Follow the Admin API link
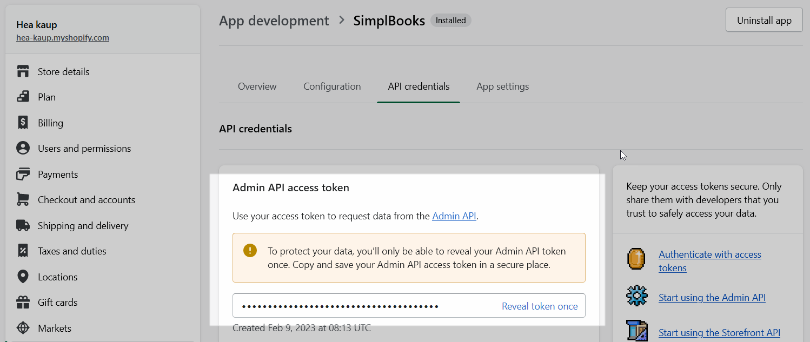810x342 pixels. tap(454, 216)
